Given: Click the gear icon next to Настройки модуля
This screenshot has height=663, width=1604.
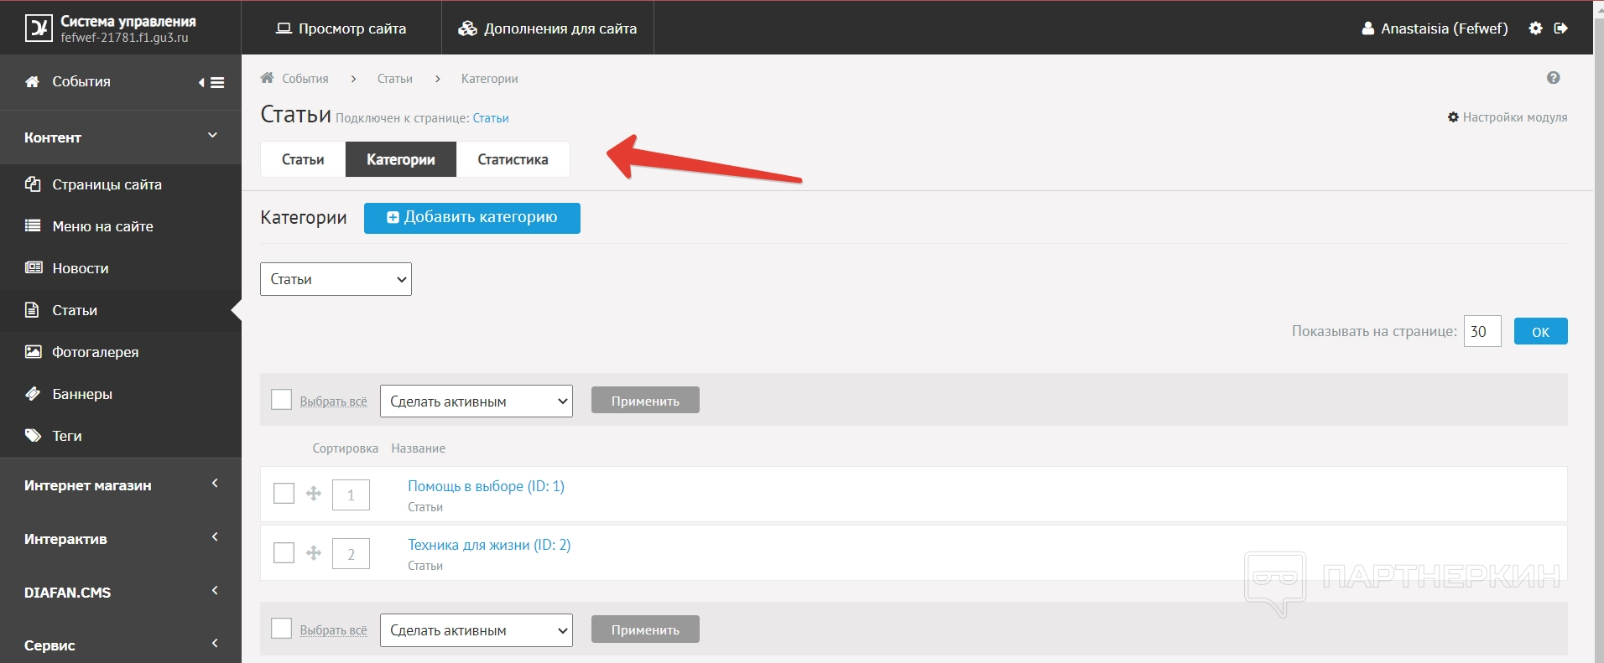Looking at the screenshot, I should pos(1453,117).
